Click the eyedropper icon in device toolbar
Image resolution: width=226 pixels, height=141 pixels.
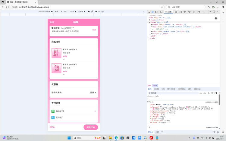click(x=92, y=11)
